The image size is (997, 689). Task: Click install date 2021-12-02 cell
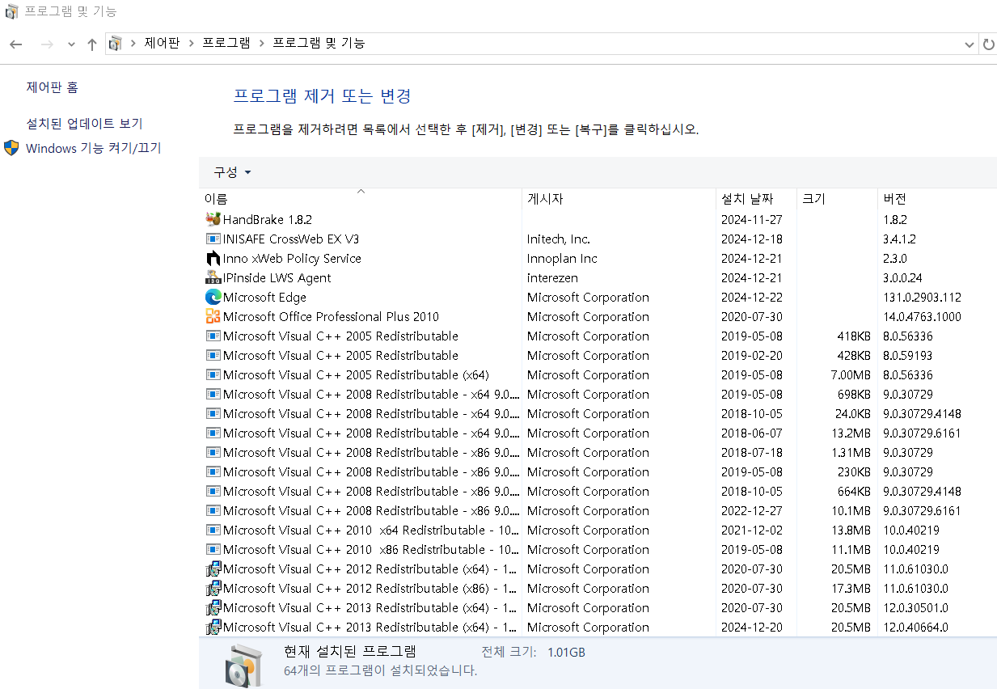(751, 530)
